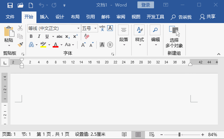Toggle Underline formatting
Image resolution: width=224 pixels, height=139 pixels.
47,36
